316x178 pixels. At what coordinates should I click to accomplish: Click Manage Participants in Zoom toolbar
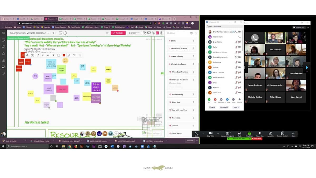point(227,134)
